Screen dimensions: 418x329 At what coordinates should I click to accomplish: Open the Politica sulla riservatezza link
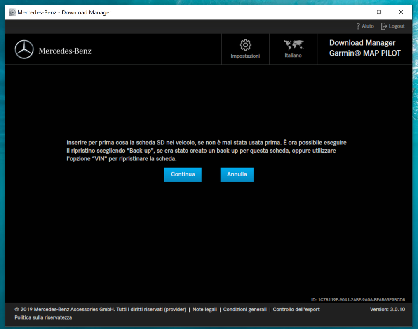point(43,317)
